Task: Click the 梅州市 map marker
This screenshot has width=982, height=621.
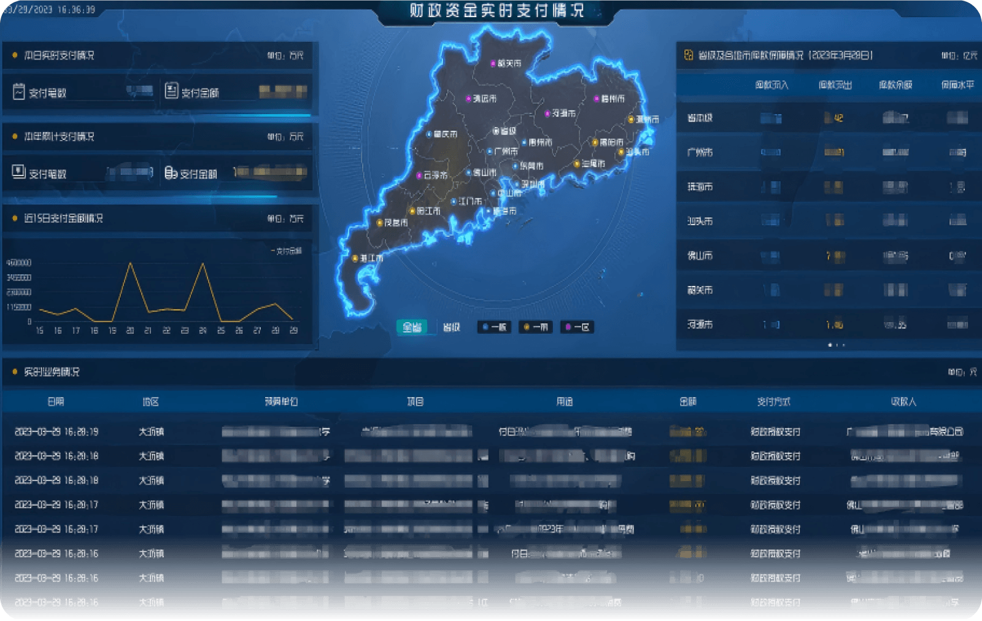Action: click(597, 99)
